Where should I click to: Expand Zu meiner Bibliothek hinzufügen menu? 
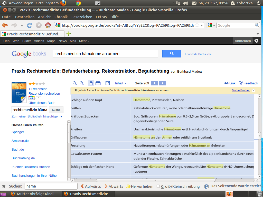(37, 116)
